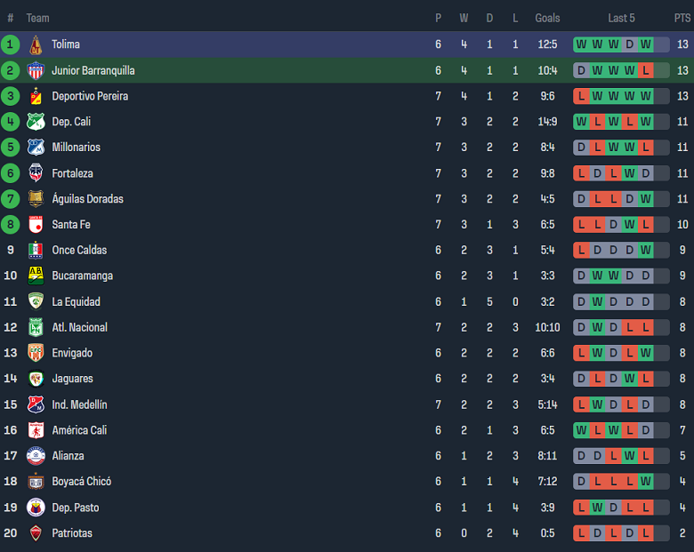Click the Goals column header

point(547,18)
